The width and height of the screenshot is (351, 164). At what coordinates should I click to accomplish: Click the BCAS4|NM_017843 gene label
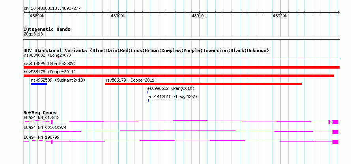(x=41, y=118)
